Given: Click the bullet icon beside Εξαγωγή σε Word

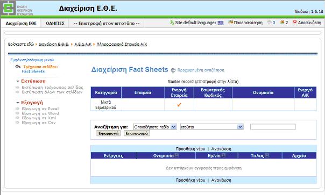Looking at the screenshot, I should [x=17, y=113].
